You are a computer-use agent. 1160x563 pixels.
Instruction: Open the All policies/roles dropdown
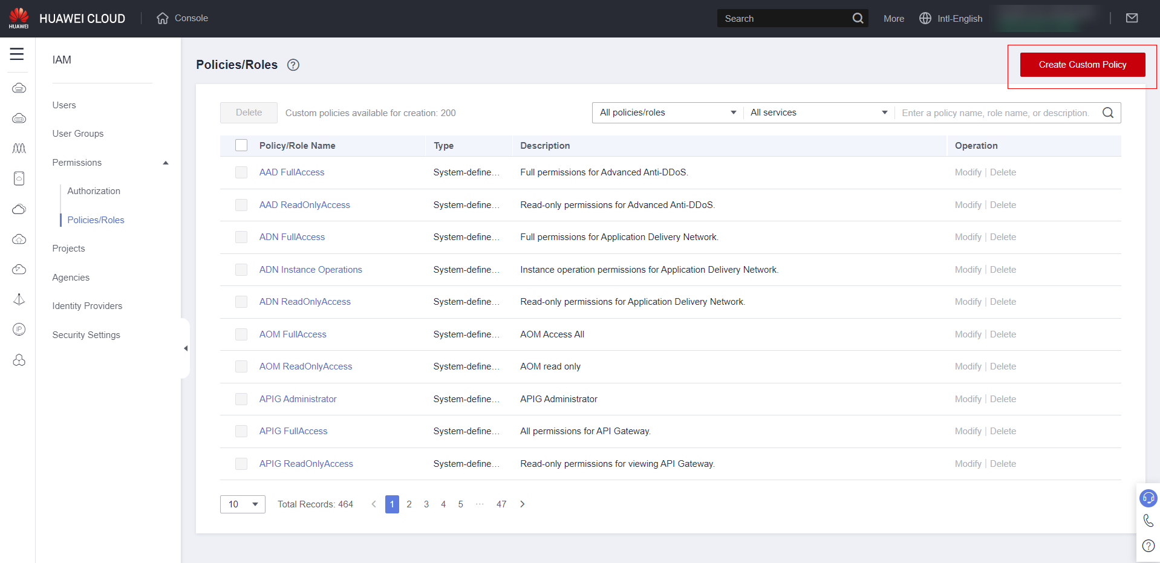(667, 112)
